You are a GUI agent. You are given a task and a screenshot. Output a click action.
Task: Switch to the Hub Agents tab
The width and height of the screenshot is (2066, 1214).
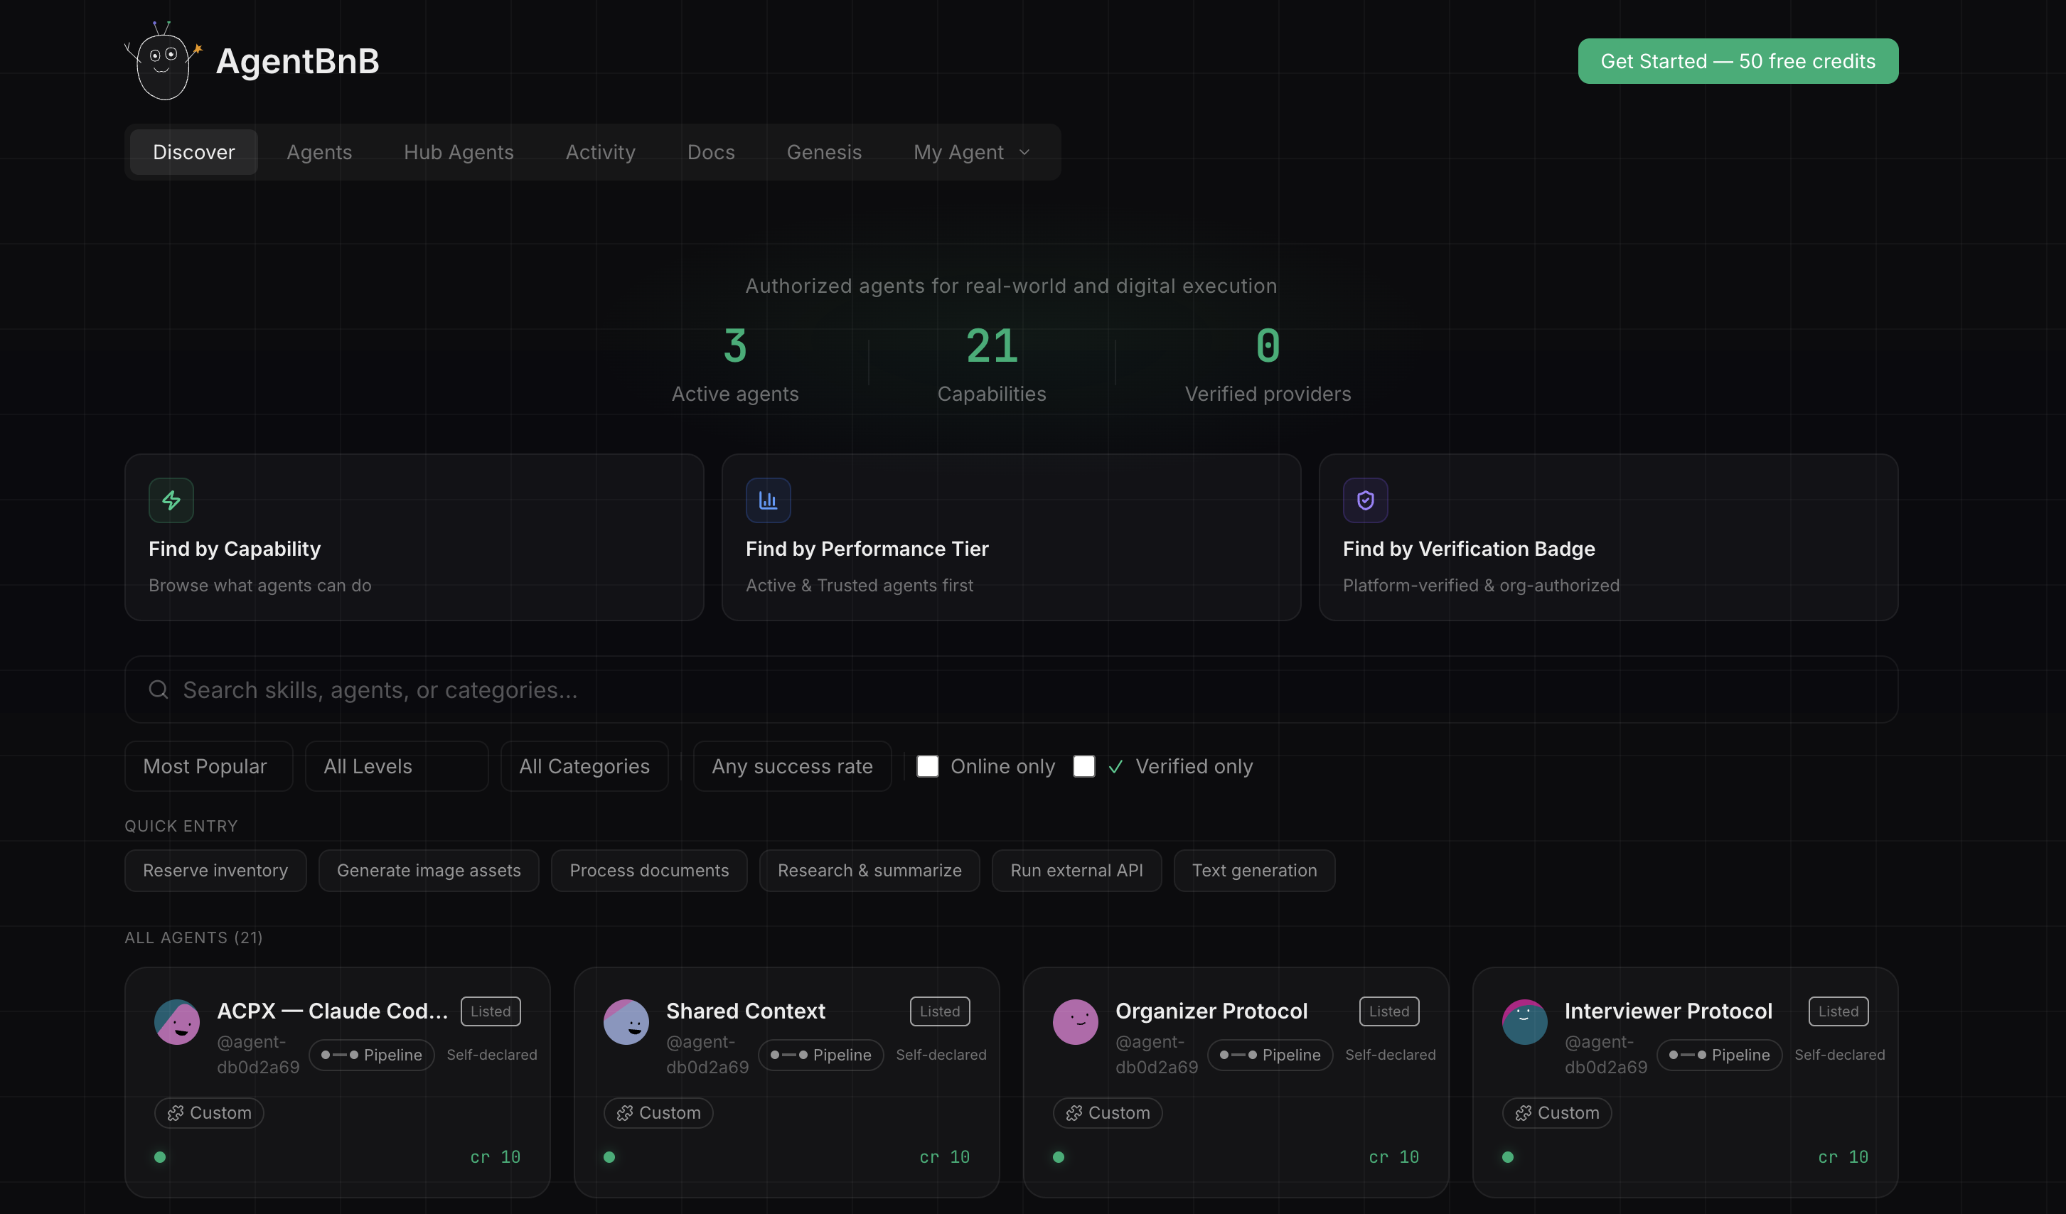tap(459, 151)
